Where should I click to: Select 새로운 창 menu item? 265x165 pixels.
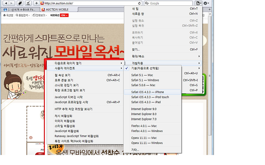pos(163,14)
